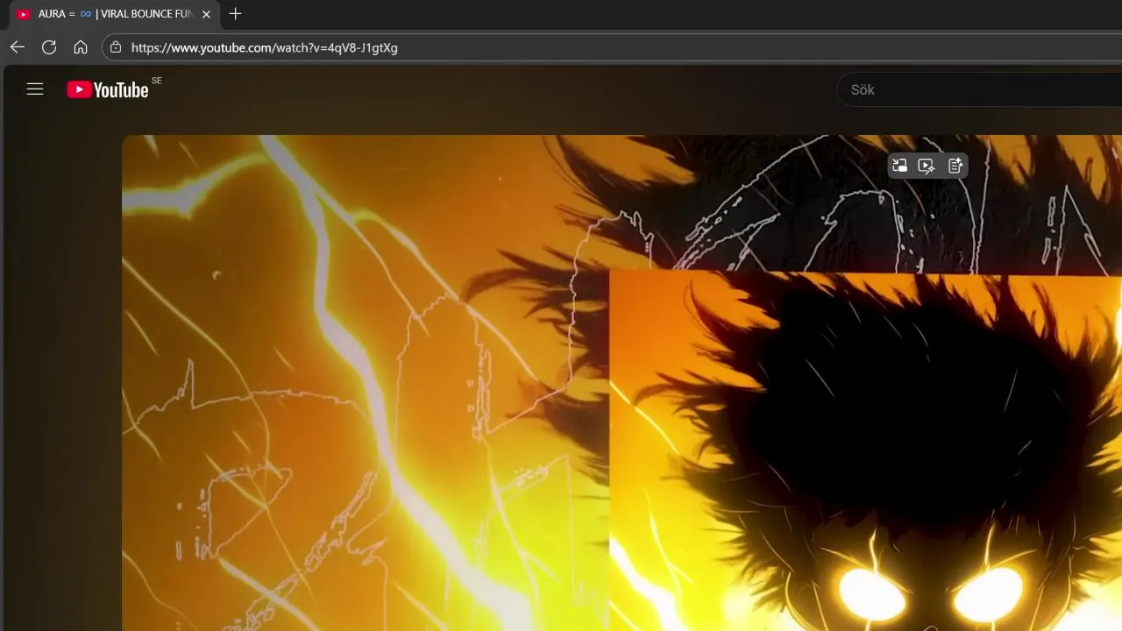This screenshot has height=631, width=1122.
Task: Click the address bar URL youtube.com/watch
Action: pyautogui.click(x=265, y=47)
